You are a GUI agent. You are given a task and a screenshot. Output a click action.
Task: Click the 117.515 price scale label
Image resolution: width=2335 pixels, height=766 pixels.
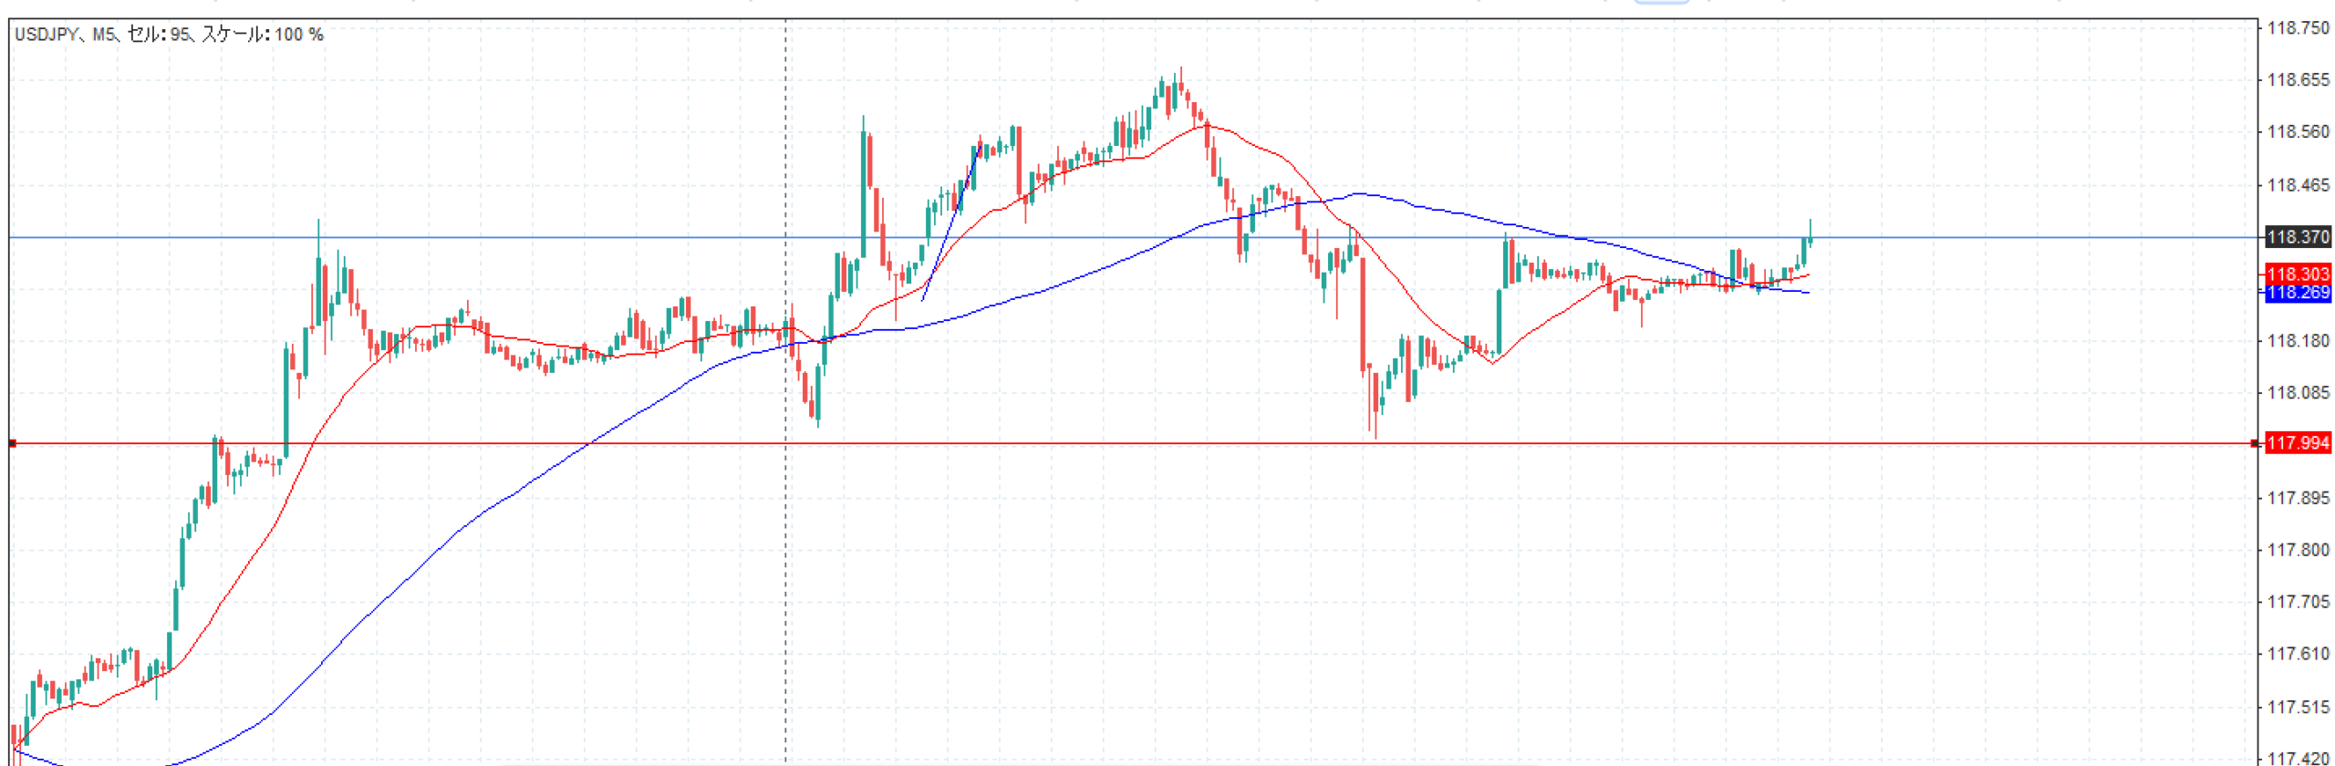point(2298,707)
